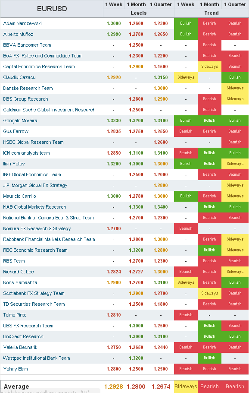249x393 pixels.
Task: Click the Levels group header
Action: pyautogui.click(x=138, y=13)
